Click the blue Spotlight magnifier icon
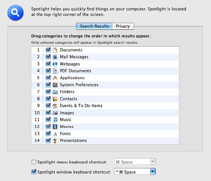The width and height of the screenshot is (211, 181). [x=16, y=13]
